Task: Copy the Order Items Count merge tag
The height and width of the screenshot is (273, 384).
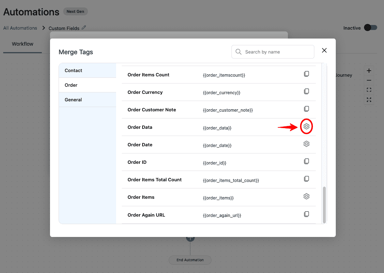Action: [x=306, y=74]
